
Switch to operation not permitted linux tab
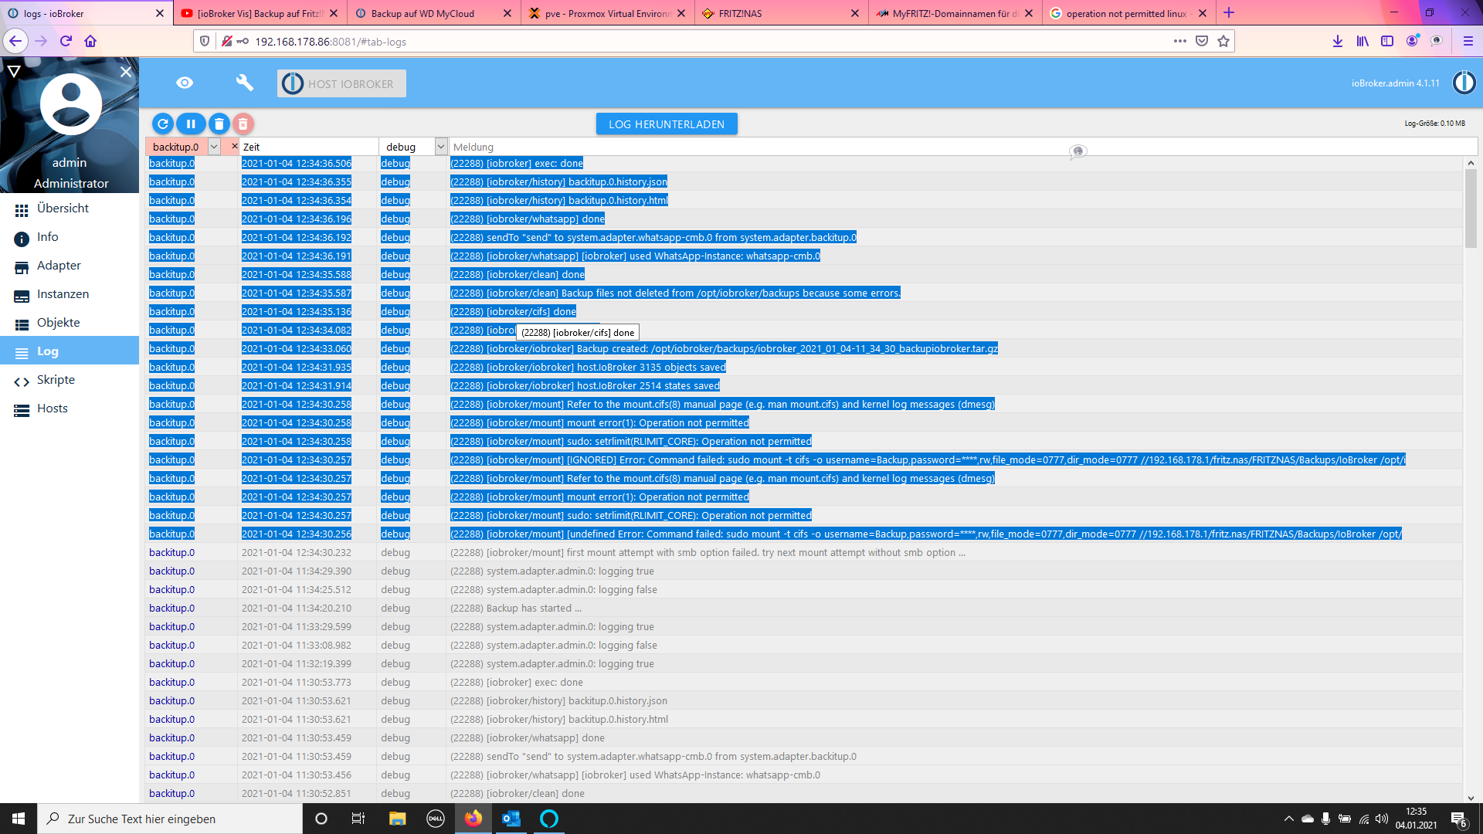[x=1128, y=13]
